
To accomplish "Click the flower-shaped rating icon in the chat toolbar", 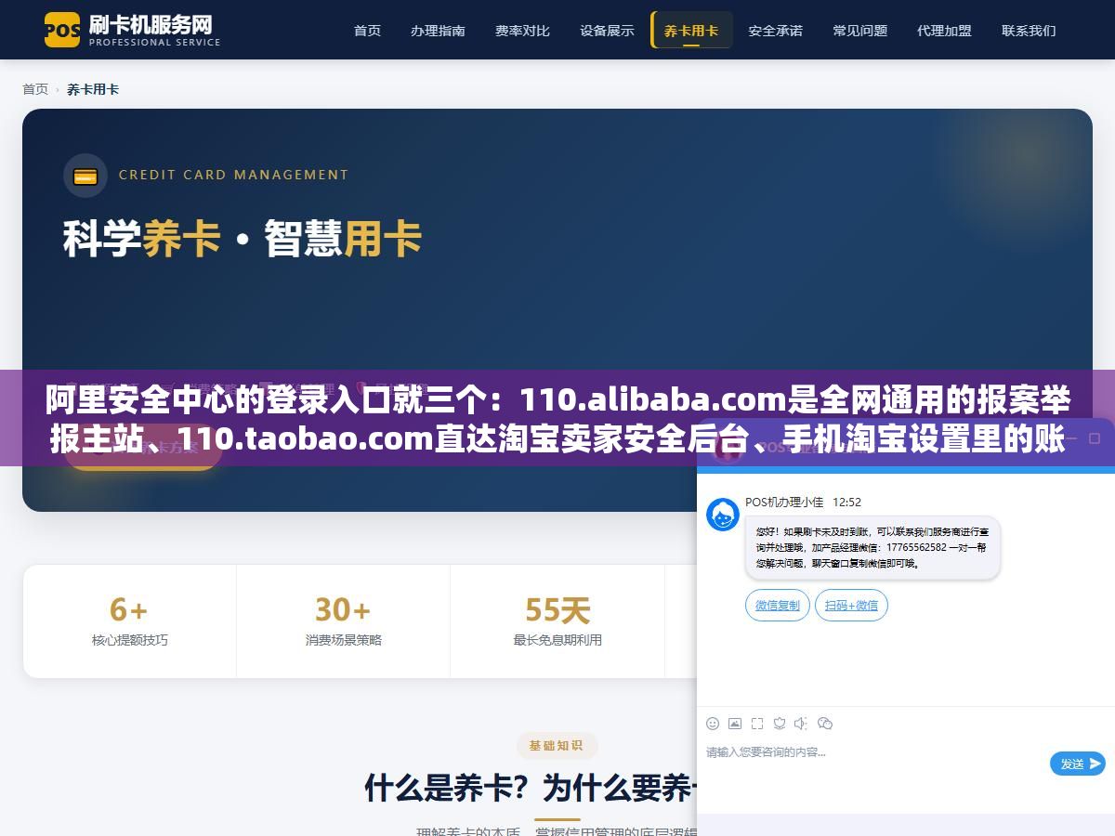I will 780,724.
